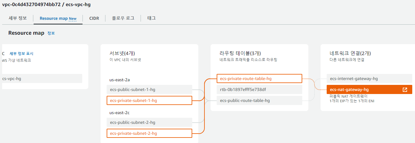Select the ecs-private-route-table-hg route table
This screenshot has height=143, width=415.
[259, 78]
